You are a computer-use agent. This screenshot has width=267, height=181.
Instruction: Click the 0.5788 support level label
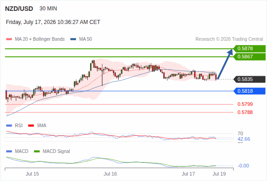coord(245,112)
